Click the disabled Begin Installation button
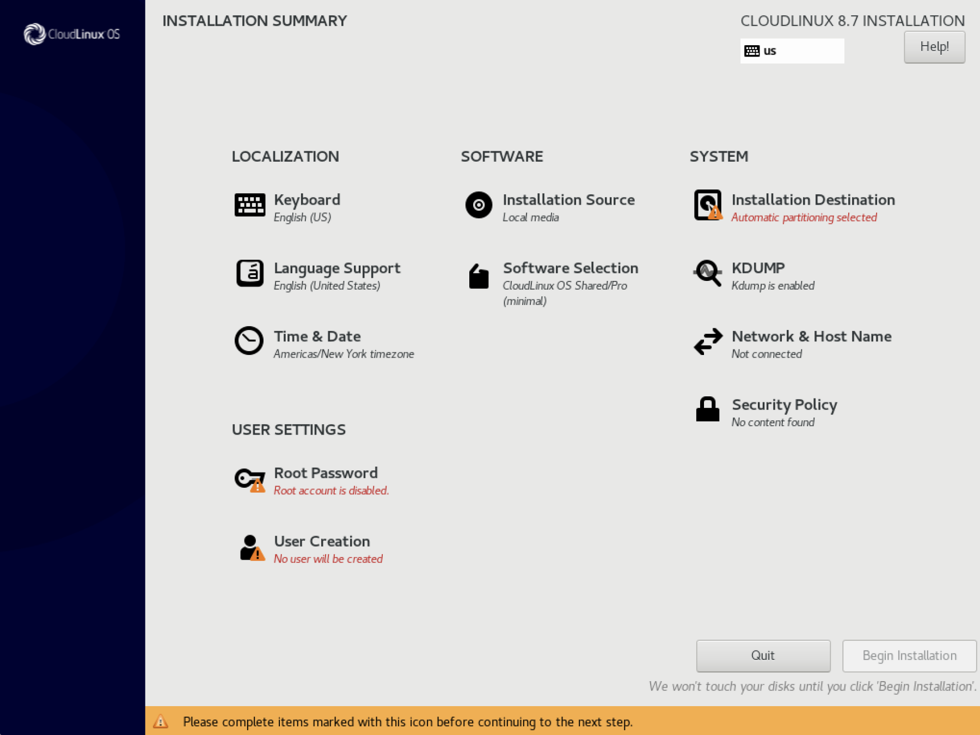This screenshot has width=980, height=735. [908, 656]
